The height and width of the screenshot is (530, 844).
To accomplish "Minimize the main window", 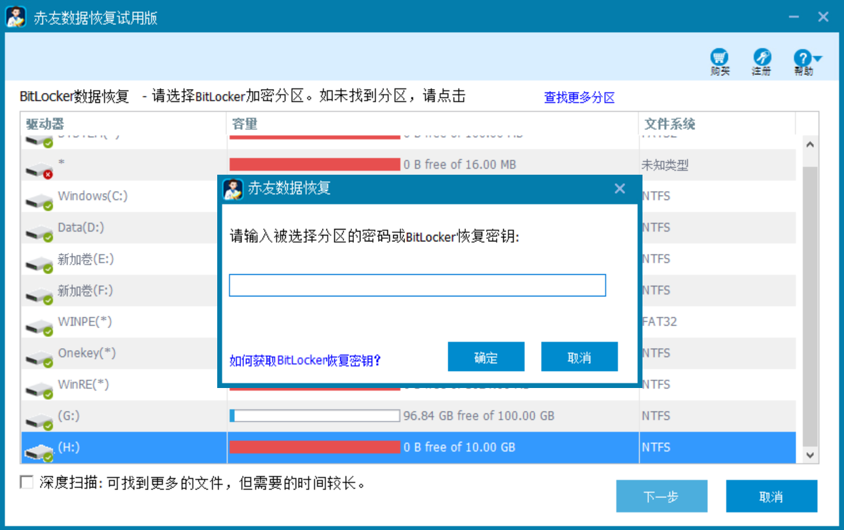I will [793, 17].
